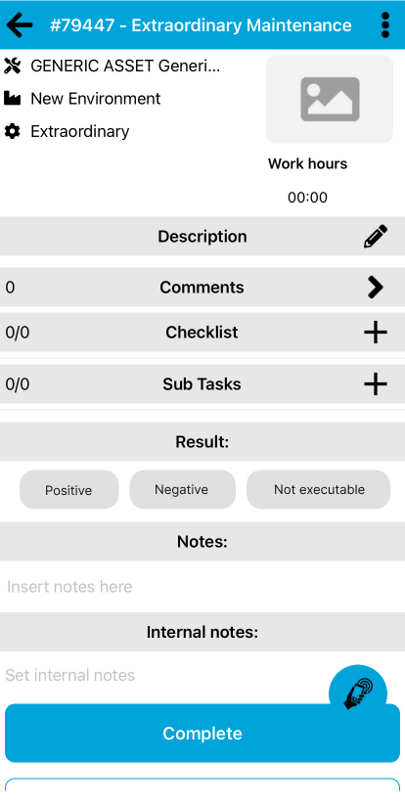Viewport: 405px width, 806px height.
Task: Select the Positive result option
Action: tap(68, 490)
